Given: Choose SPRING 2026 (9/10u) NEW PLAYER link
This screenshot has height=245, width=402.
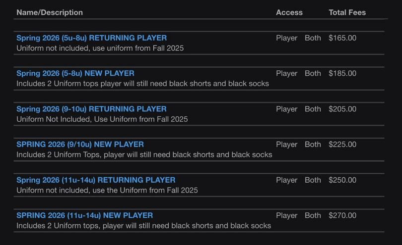Looking at the screenshot, I should [80, 145].
